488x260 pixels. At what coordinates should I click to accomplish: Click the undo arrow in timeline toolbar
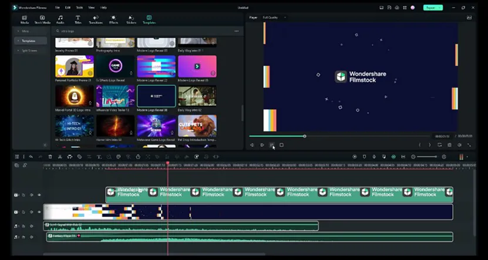pos(31,157)
